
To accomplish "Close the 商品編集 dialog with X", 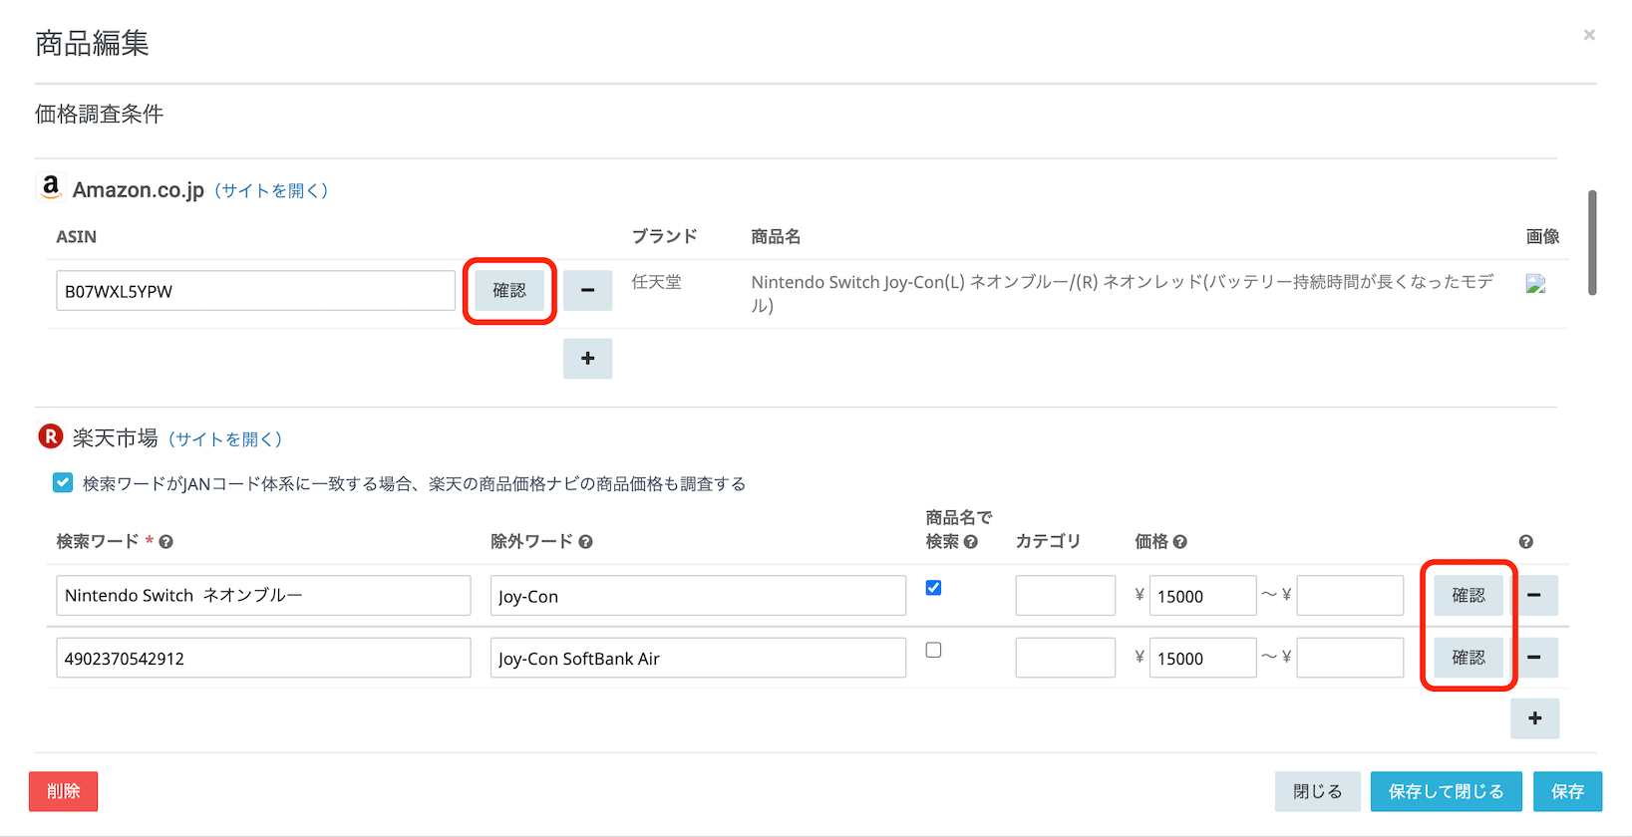I will (1589, 35).
